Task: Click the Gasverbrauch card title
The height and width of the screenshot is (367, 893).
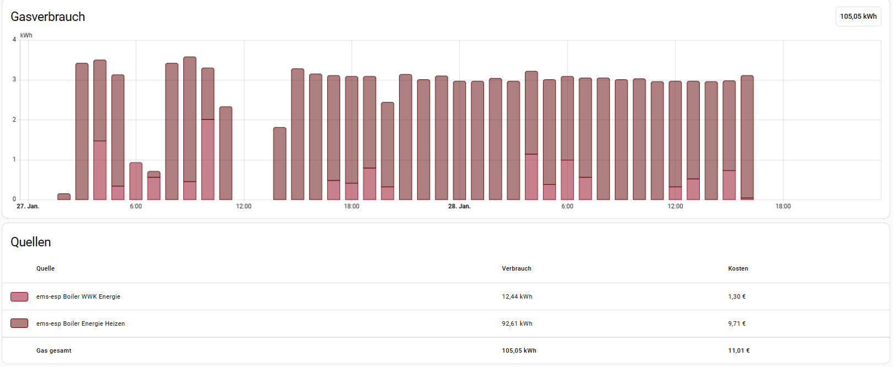Action: tap(48, 17)
